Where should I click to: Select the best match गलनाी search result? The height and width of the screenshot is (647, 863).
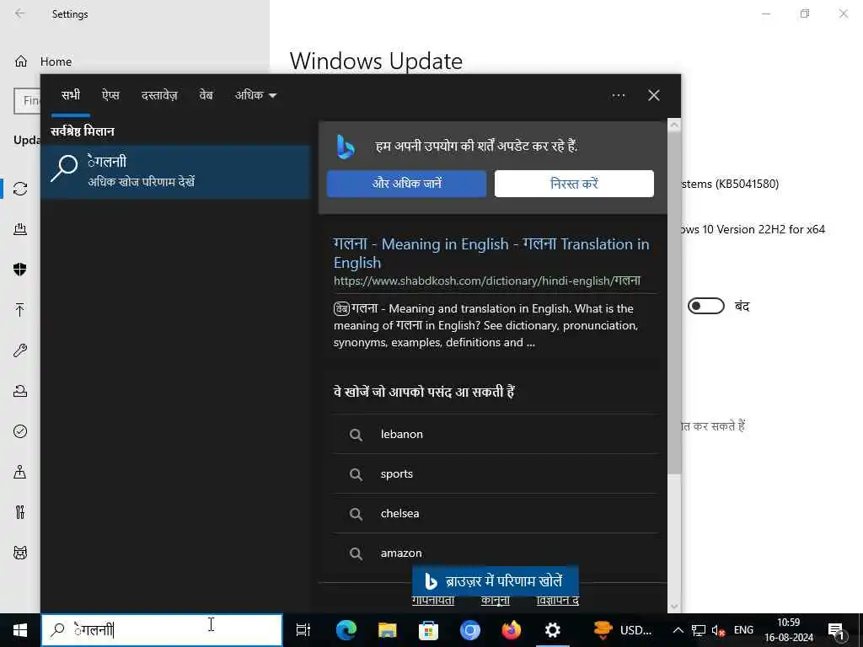(x=175, y=172)
